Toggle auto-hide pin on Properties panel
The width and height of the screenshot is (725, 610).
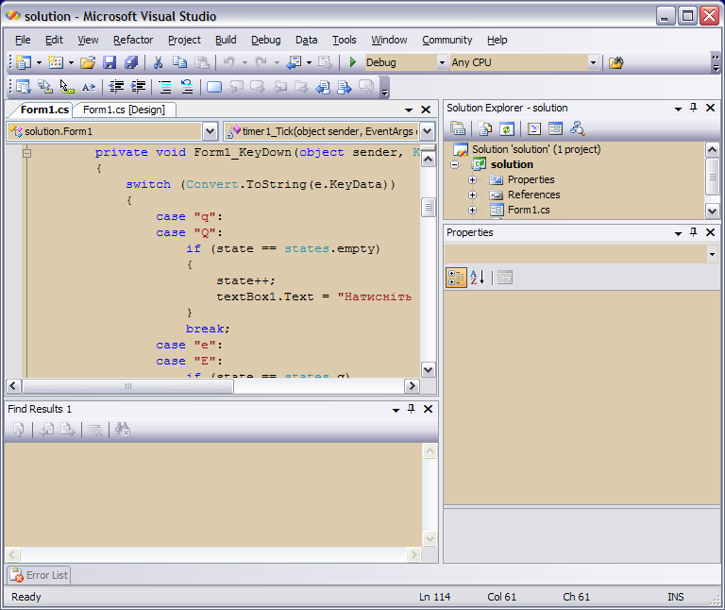pyautogui.click(x=693, y=232)
